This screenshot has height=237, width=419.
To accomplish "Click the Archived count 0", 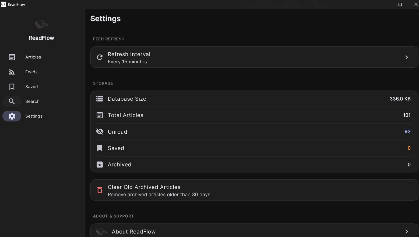I will pos(409,165).
